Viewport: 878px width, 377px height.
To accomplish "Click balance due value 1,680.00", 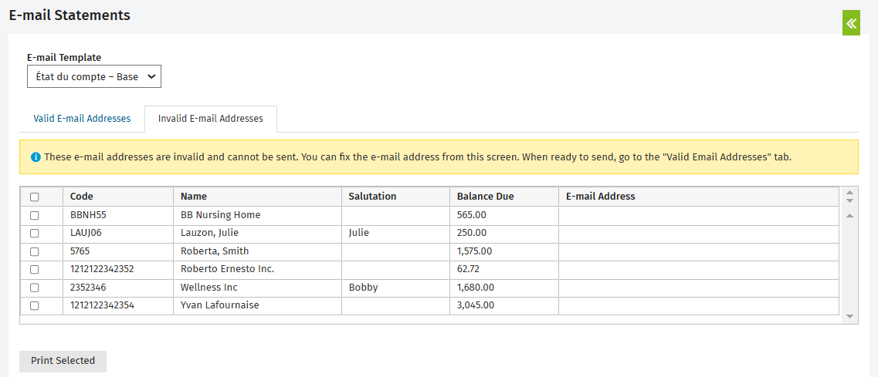I will [x=476, y=288].
